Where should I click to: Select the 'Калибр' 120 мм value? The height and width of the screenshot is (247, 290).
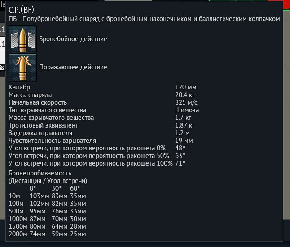point(185,87)
